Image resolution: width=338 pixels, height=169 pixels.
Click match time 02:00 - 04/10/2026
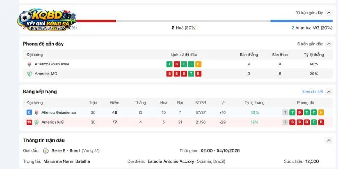tap(220, 150)
